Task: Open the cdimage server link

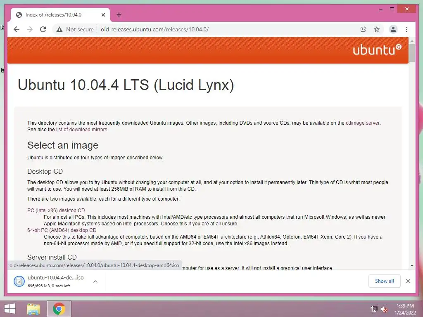Action: click(x=363, y=123)
